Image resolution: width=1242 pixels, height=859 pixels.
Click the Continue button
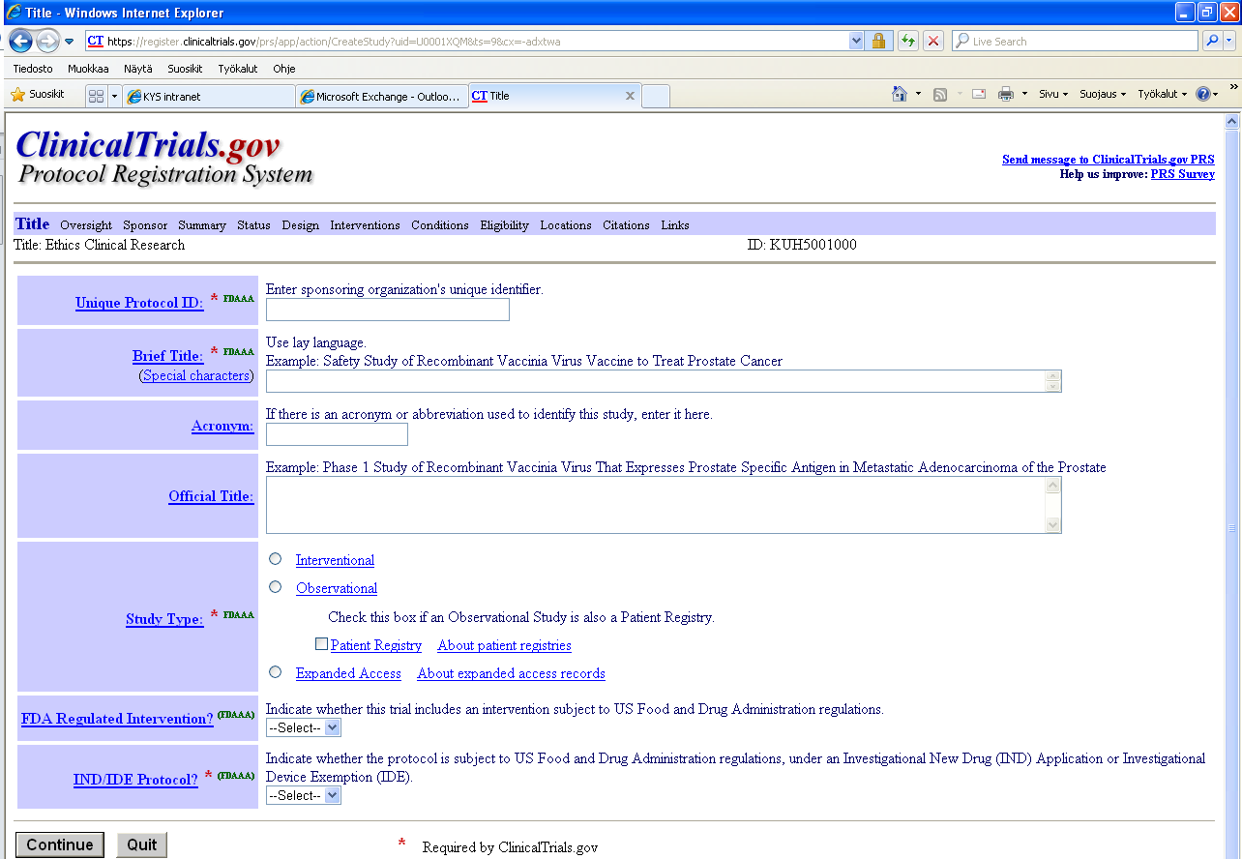[x=60, y=844]
